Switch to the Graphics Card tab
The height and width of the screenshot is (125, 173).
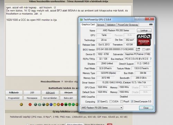pos(88,25)
